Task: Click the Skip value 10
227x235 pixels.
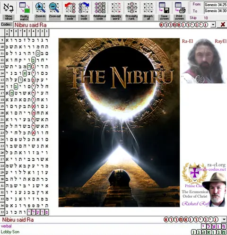Action: 206,18
